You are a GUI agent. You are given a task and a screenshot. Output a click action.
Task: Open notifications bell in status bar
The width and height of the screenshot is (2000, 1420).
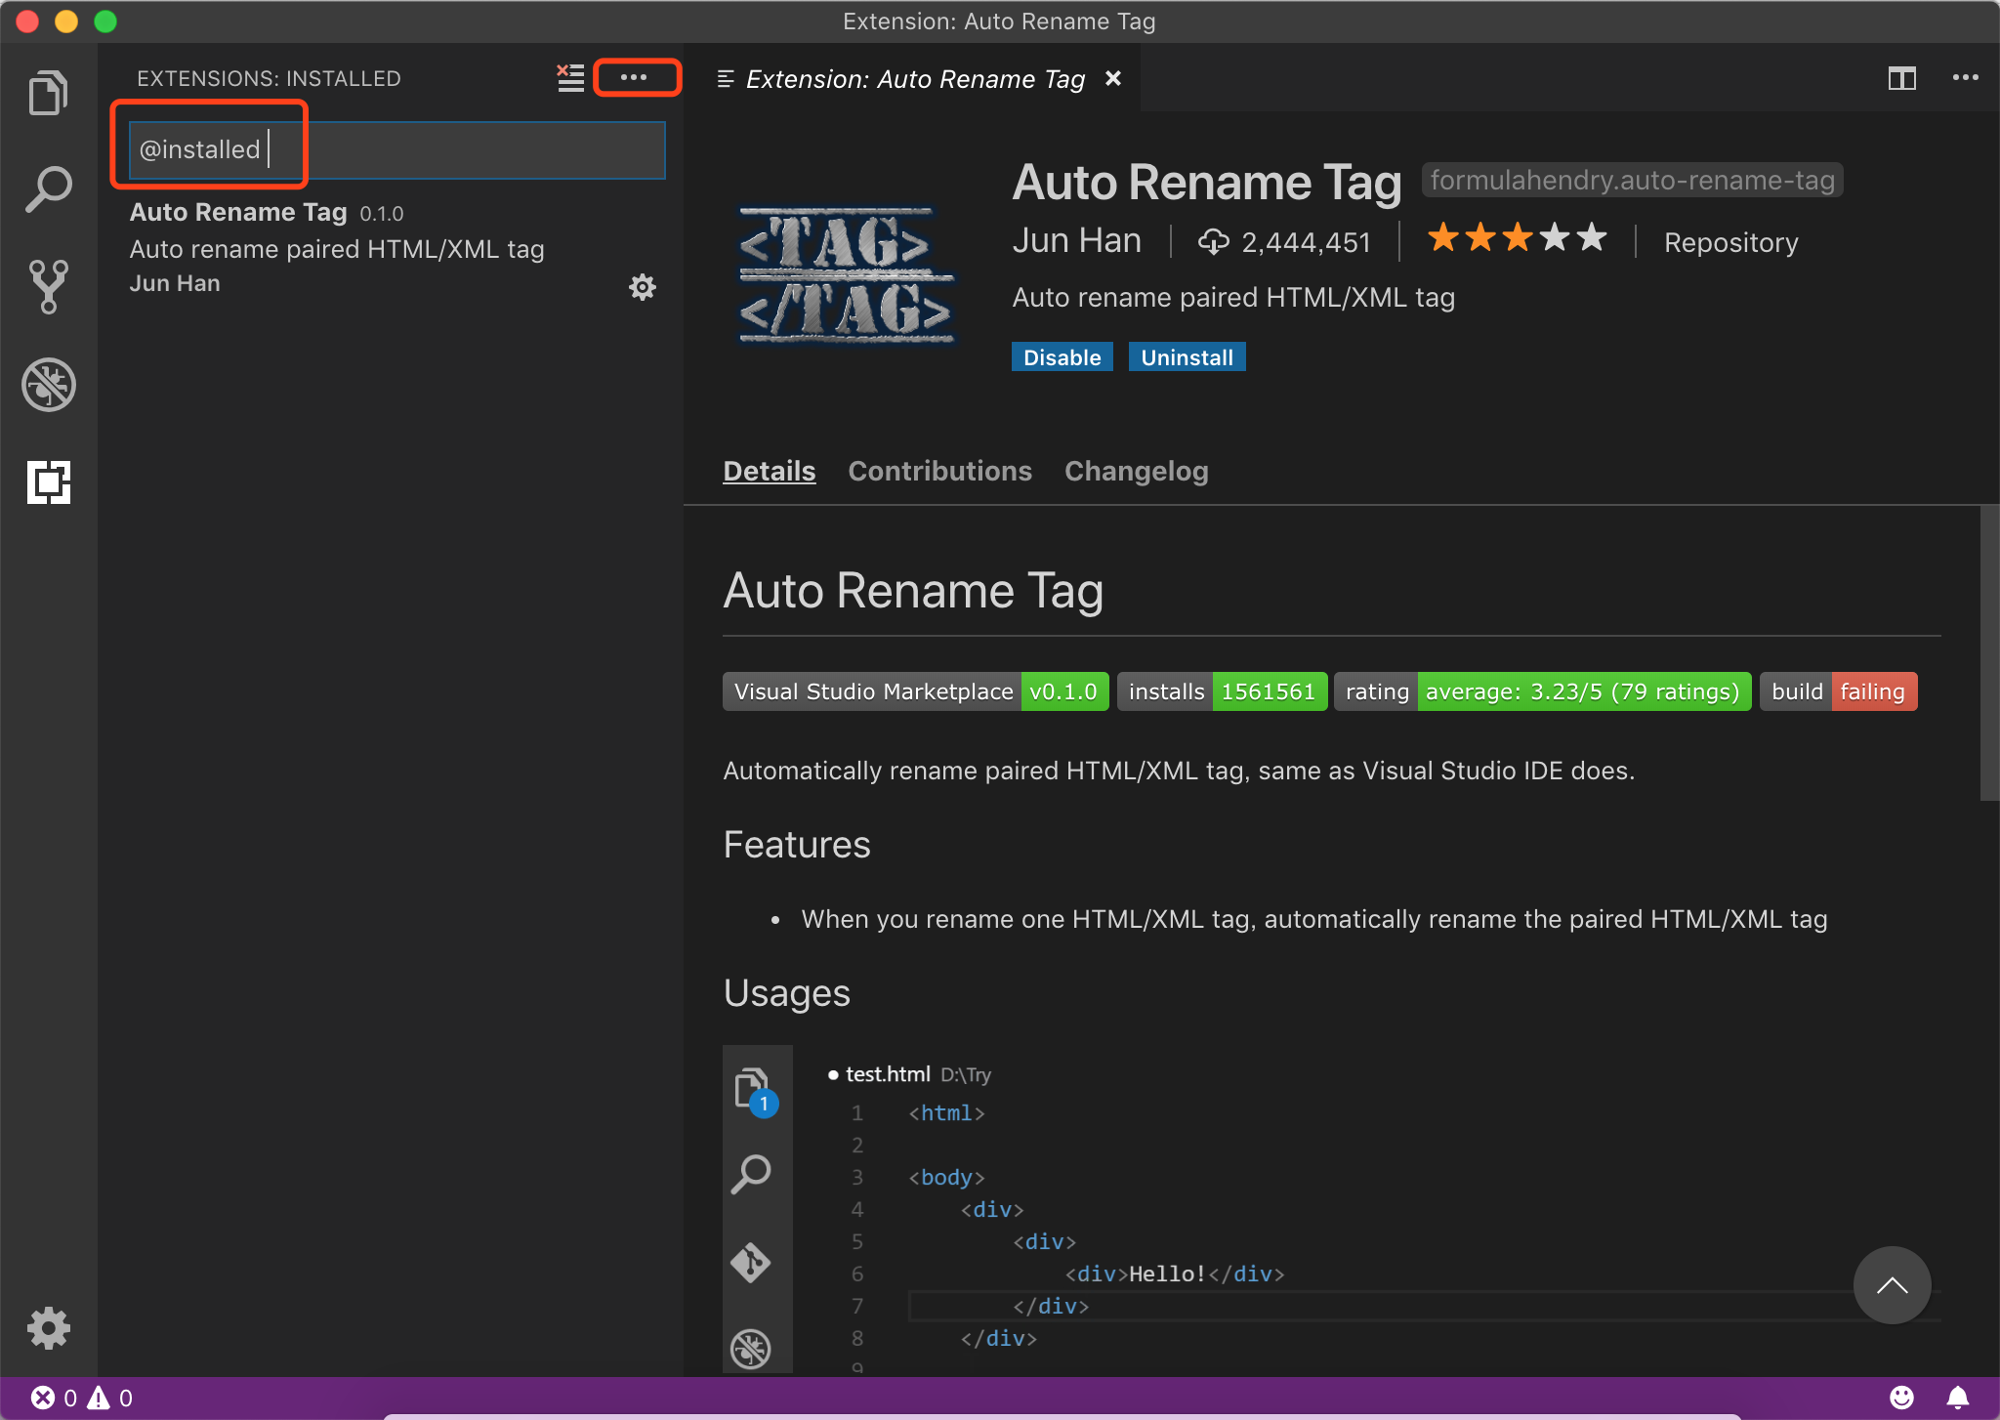(x=1957, y=1398)
